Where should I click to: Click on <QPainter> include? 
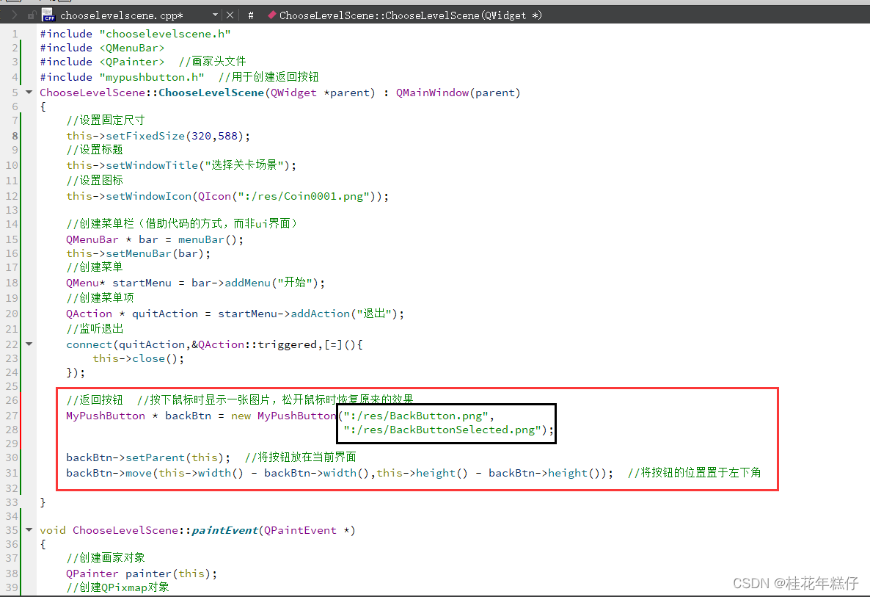click(132, 62)
